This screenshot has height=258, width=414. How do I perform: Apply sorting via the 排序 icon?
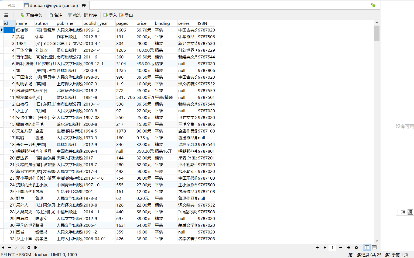pyautogui.click(x=91, y=15)
